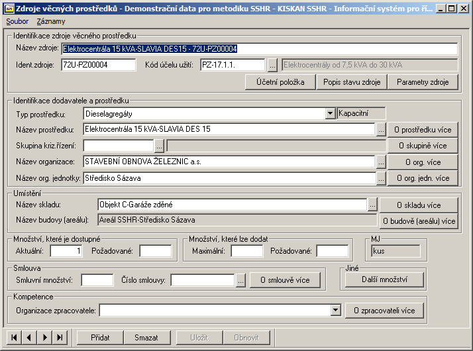Image resolution: width=473 pixels, height=351 pixels.
Task: Focus the Číslo smlouvy field
Action: pos(203,280)
